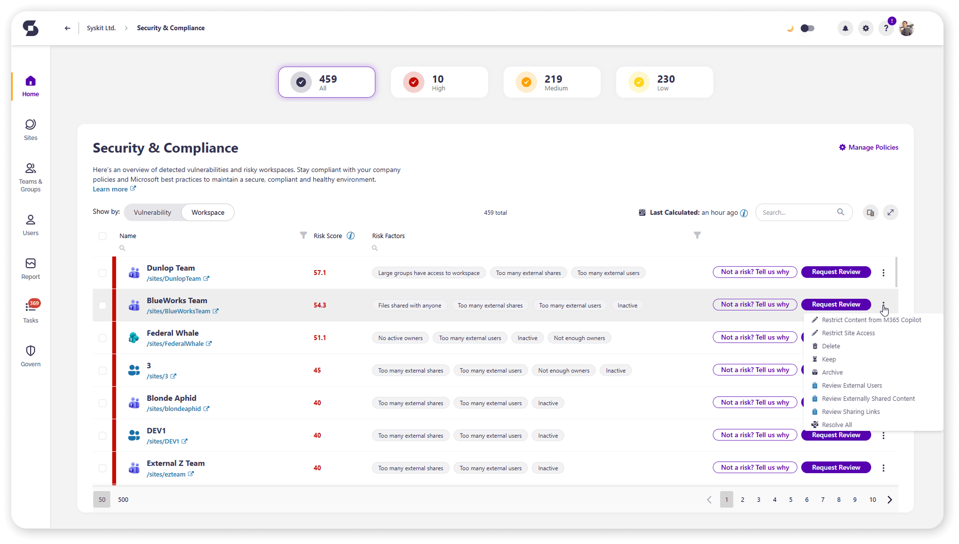Check the Dunlop Team row checkbox
959x544 pixels.
pyautogui.click(x=102, y=273)
